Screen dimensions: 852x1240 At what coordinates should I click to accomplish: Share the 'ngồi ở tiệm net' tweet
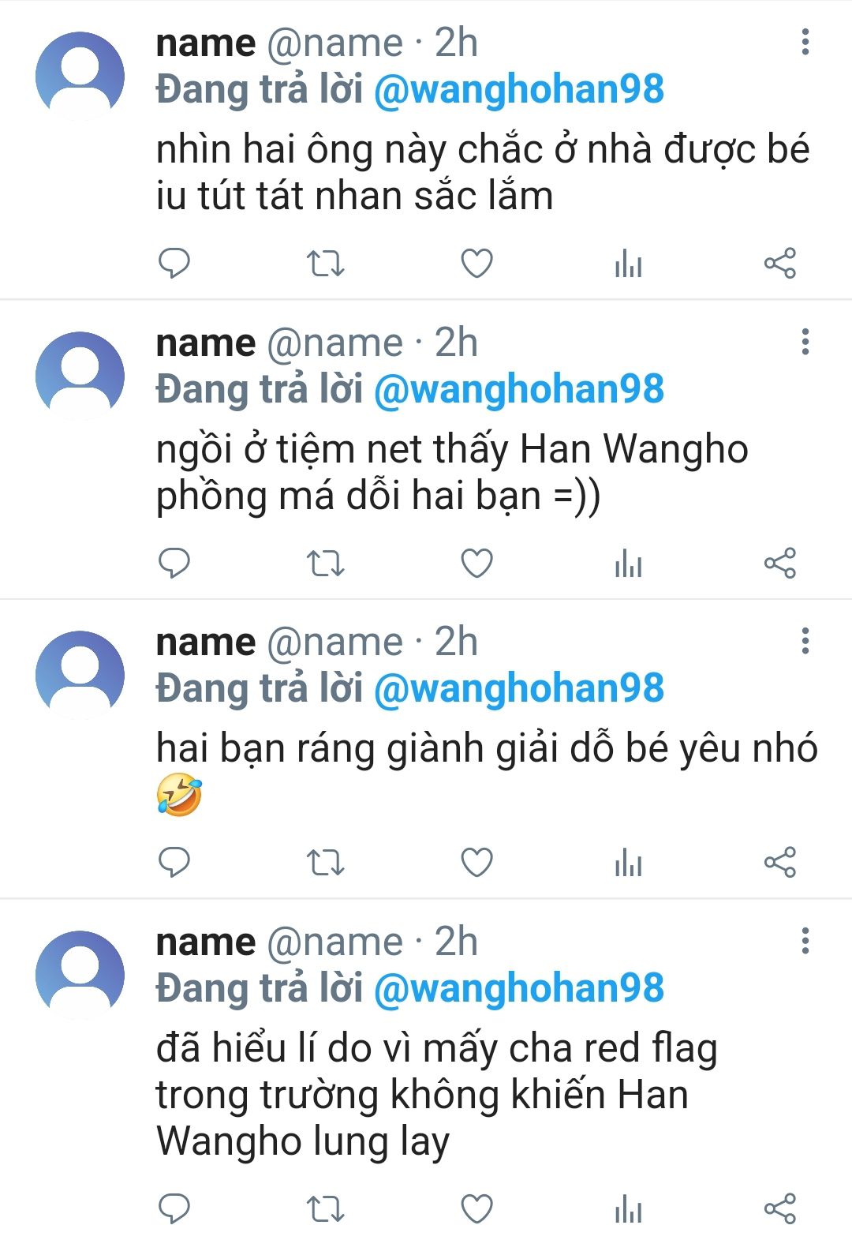[780, 563]
